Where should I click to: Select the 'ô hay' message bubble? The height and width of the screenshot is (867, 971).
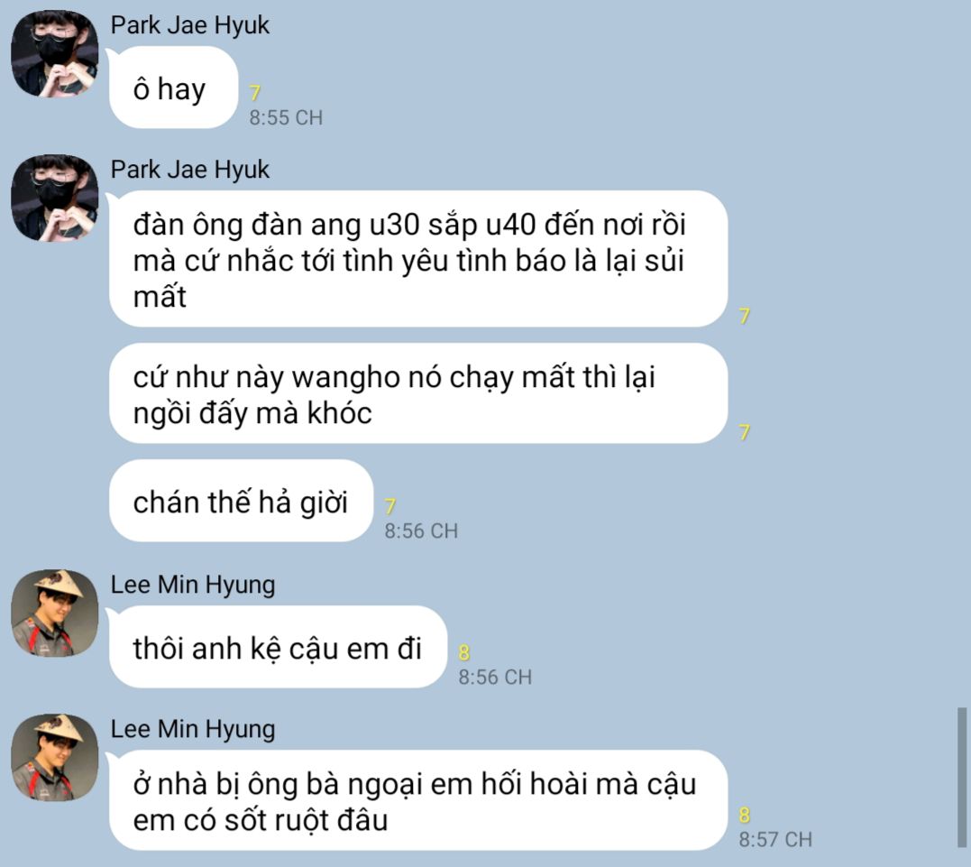[x=173, y=88]
